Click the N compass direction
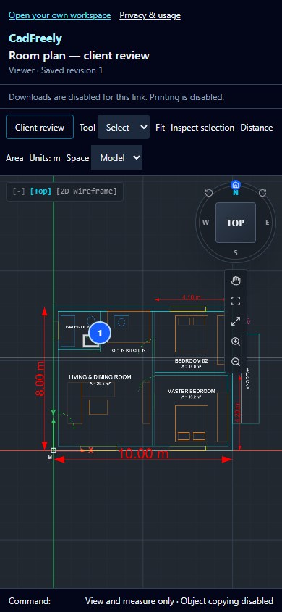The height and width of the screenshot is (612, 282). (235, 193)
